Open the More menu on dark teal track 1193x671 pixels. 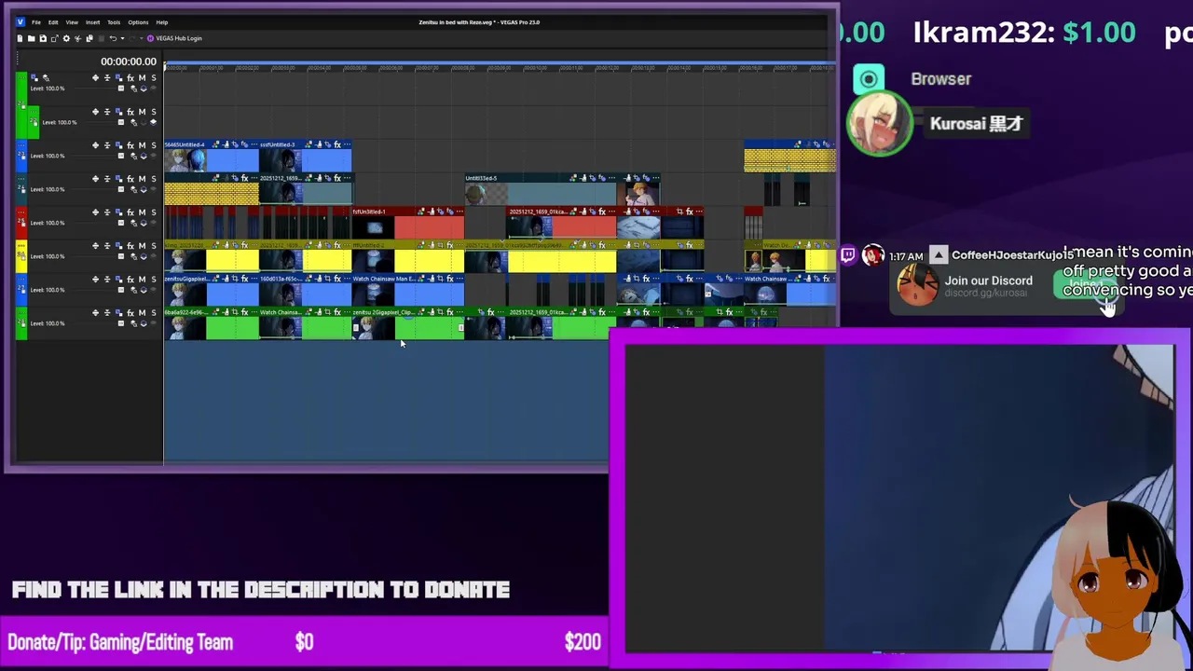point(21,179)
